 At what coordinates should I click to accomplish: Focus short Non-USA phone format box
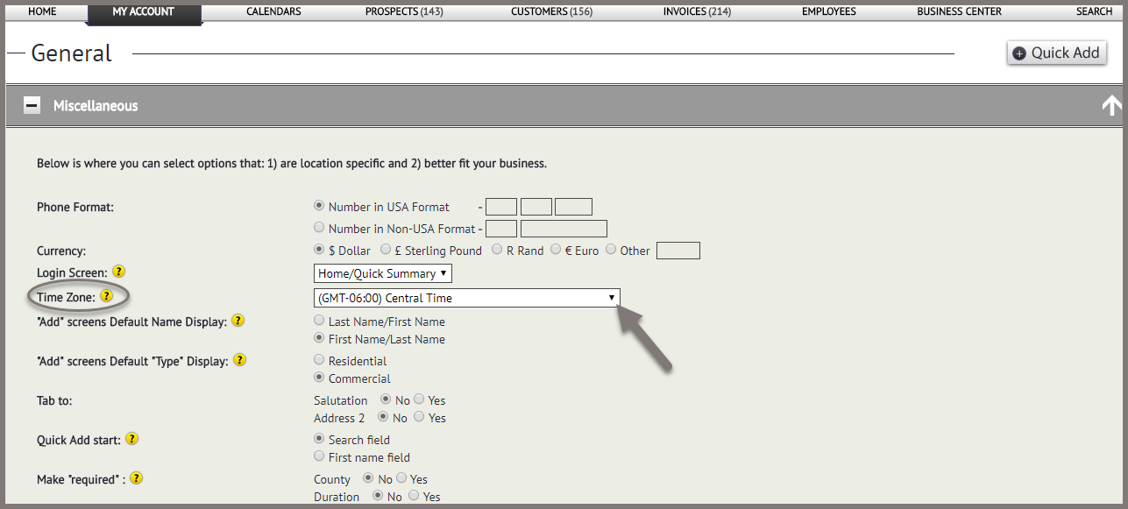pyautogui.click(x=501, y=229)
